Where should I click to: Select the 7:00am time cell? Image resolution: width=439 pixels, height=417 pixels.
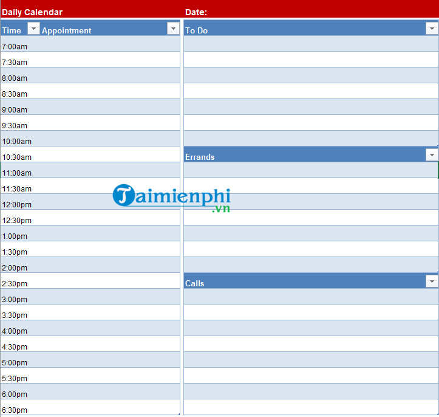(15, 46)
